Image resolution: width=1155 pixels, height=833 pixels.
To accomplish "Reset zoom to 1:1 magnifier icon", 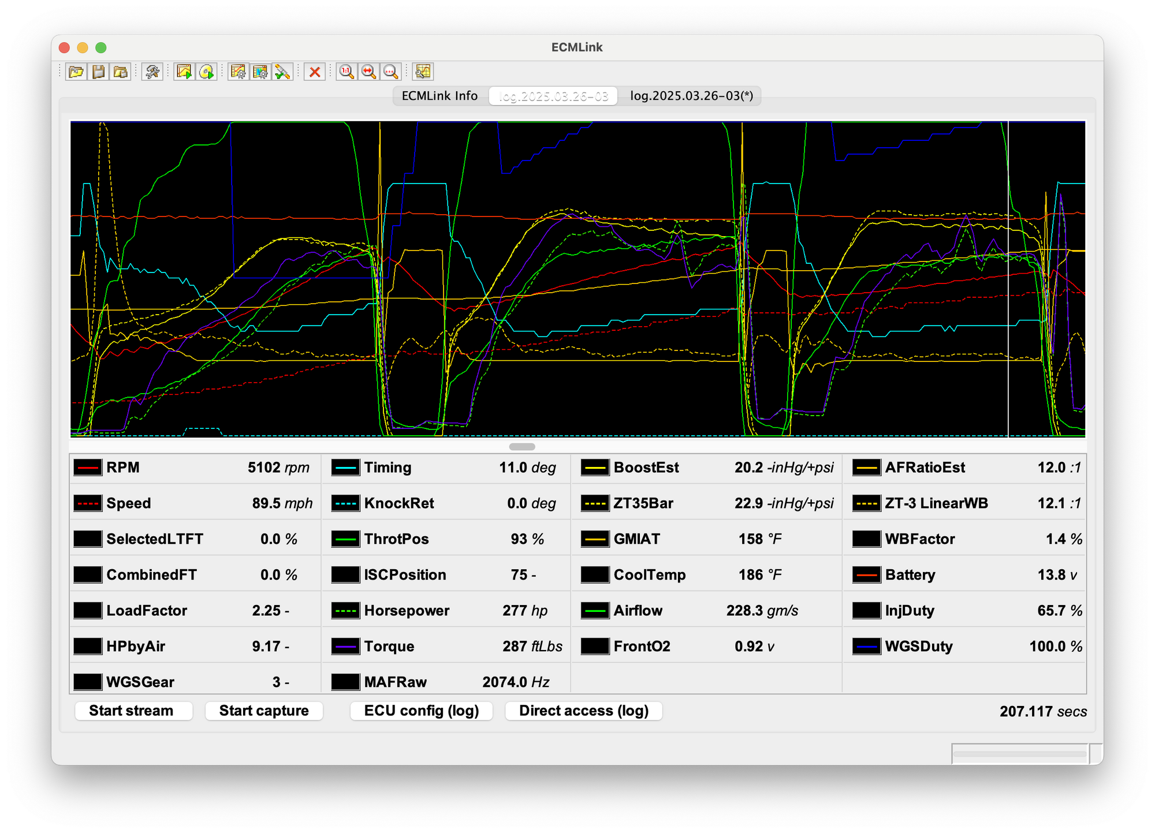I will (346, 72).
